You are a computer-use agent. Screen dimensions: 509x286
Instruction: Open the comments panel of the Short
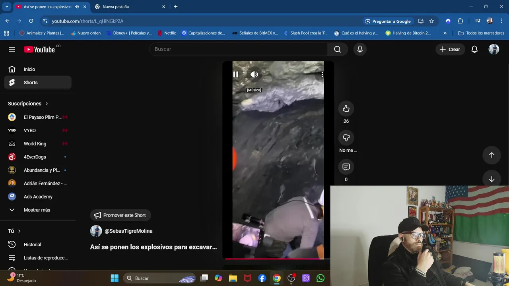[346, 166]
